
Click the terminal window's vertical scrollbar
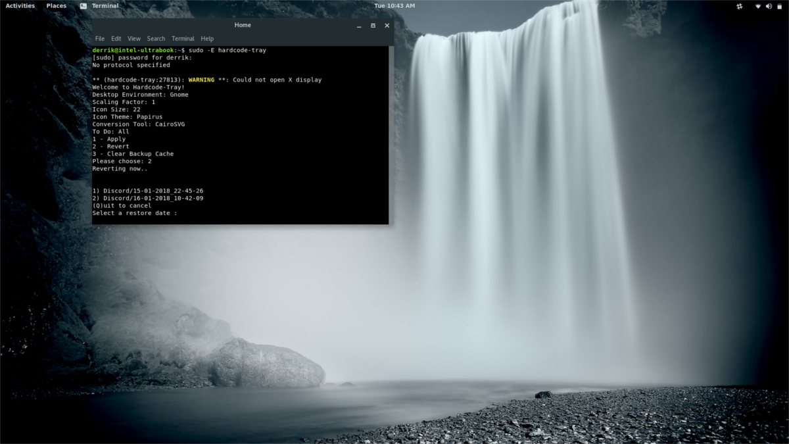point(391,135)
